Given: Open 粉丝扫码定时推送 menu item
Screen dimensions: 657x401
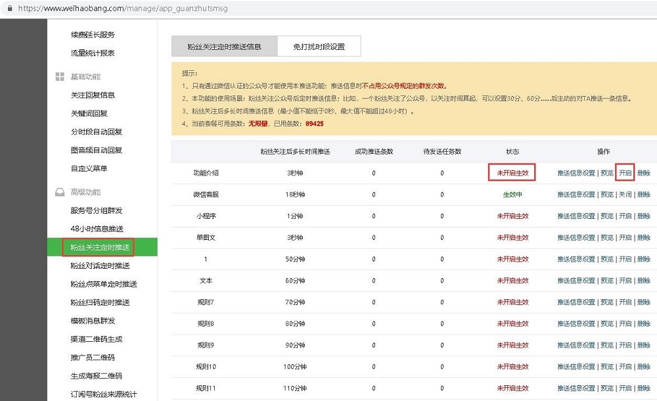Looking at the screenshot, I should [100, 302].
